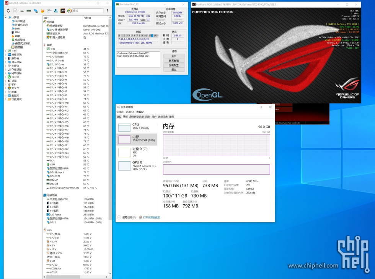The width and height of the screenshot is (375, 279).
Task: Click the 网络设备 icon in the tree
Action: point(9,73)
